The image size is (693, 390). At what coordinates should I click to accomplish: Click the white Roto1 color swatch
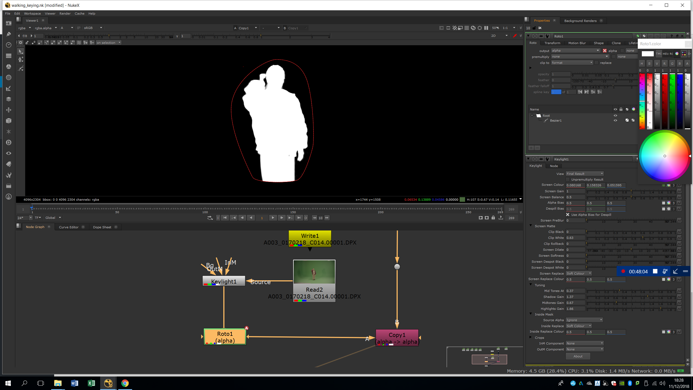[x=647, y=54]
